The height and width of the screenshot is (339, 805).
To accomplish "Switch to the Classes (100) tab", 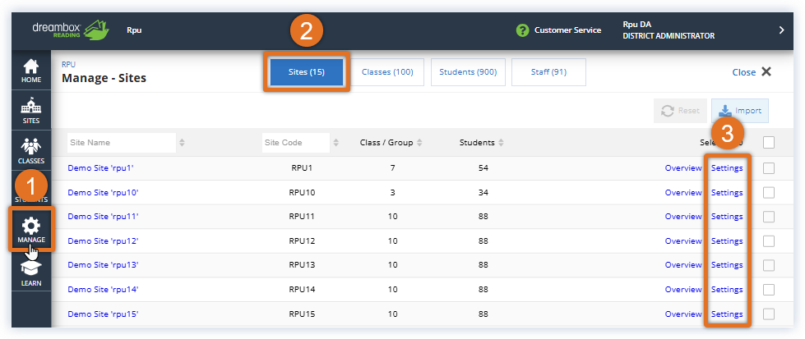I will pyautogui.click(x=387, y=71).
